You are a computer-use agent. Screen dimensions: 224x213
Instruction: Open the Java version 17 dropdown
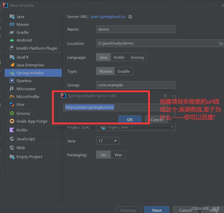[x=108, y=141]
